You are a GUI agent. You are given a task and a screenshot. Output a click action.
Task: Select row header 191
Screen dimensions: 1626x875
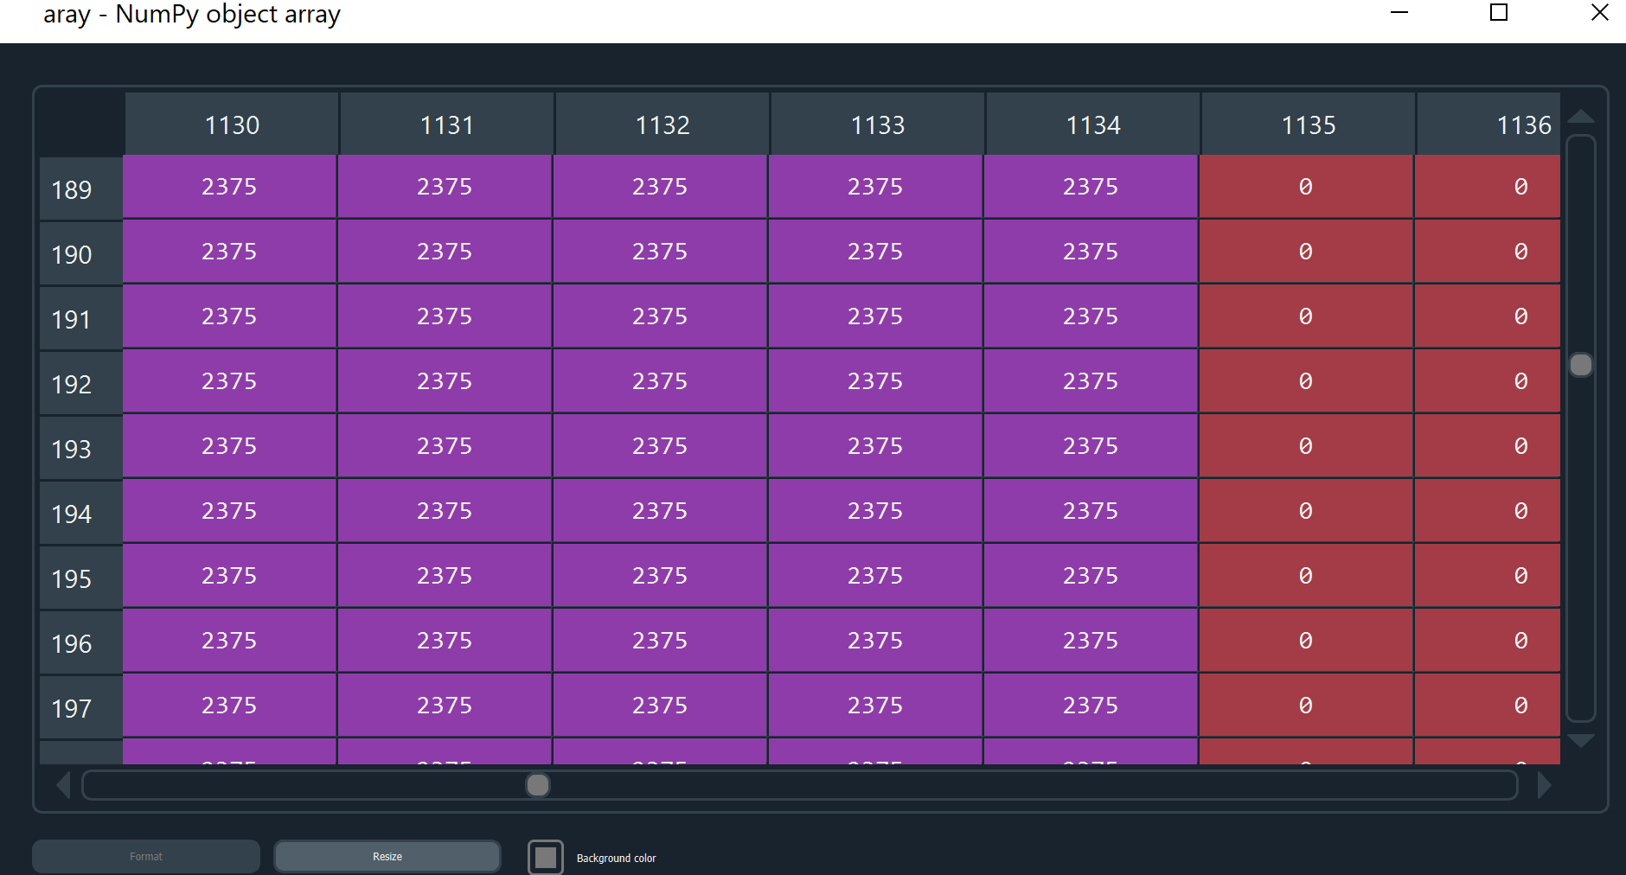[x=80, y=318]
